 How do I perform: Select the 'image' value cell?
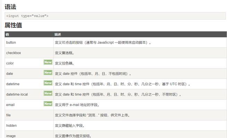29,135
